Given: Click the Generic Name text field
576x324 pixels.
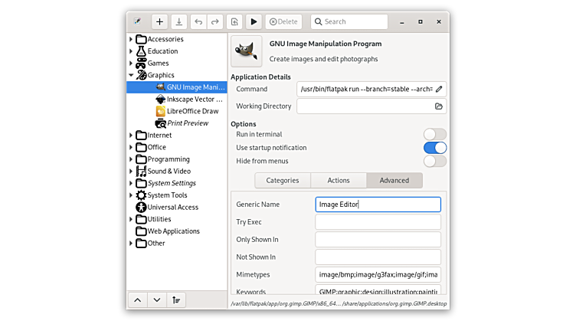Looking at the screenshot, I should click(378, 205).
